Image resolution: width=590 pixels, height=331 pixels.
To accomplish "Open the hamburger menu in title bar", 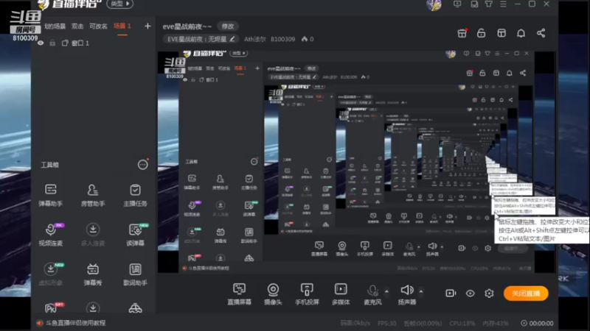I will (x=503, y=4).
